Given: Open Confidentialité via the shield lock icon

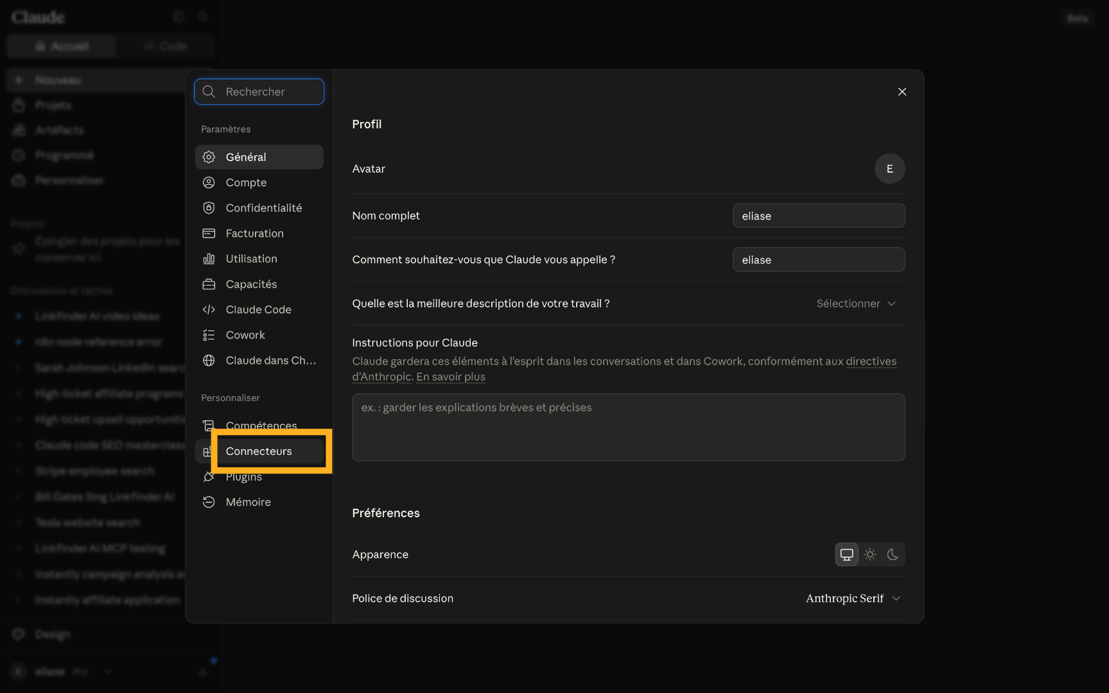Looking at the screenshot, I should [209, 208].
